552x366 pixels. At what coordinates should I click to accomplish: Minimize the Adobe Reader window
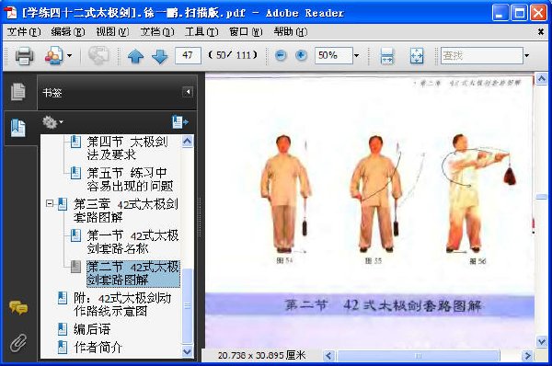pos(500,14)
